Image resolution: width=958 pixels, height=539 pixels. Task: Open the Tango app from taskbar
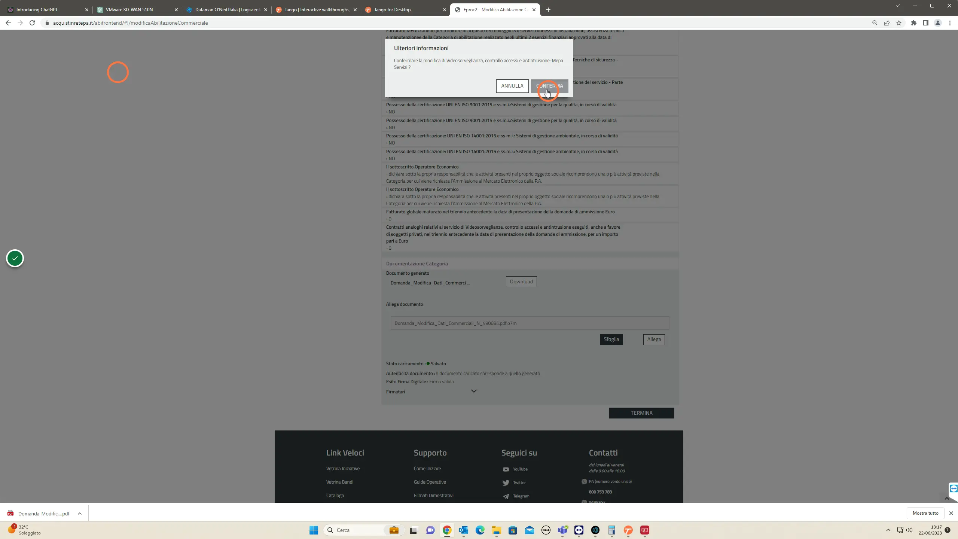coord(628,530)
